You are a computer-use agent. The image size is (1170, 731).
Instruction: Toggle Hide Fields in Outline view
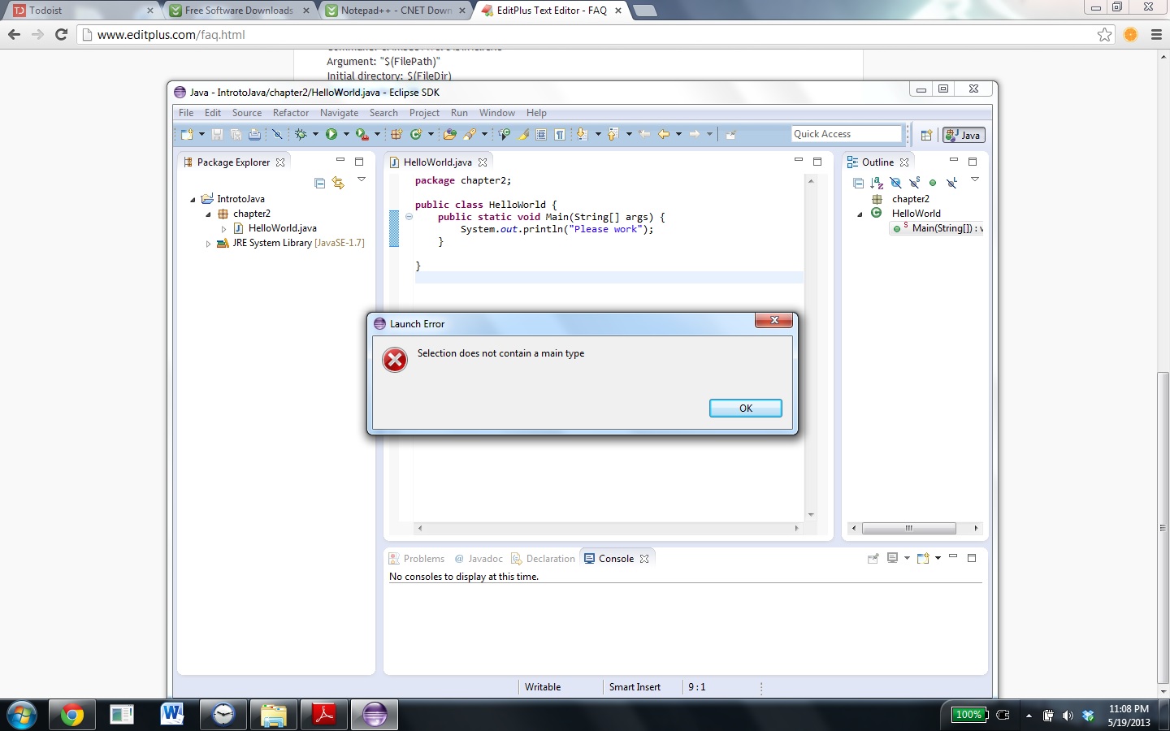click(x=895, y=183)
